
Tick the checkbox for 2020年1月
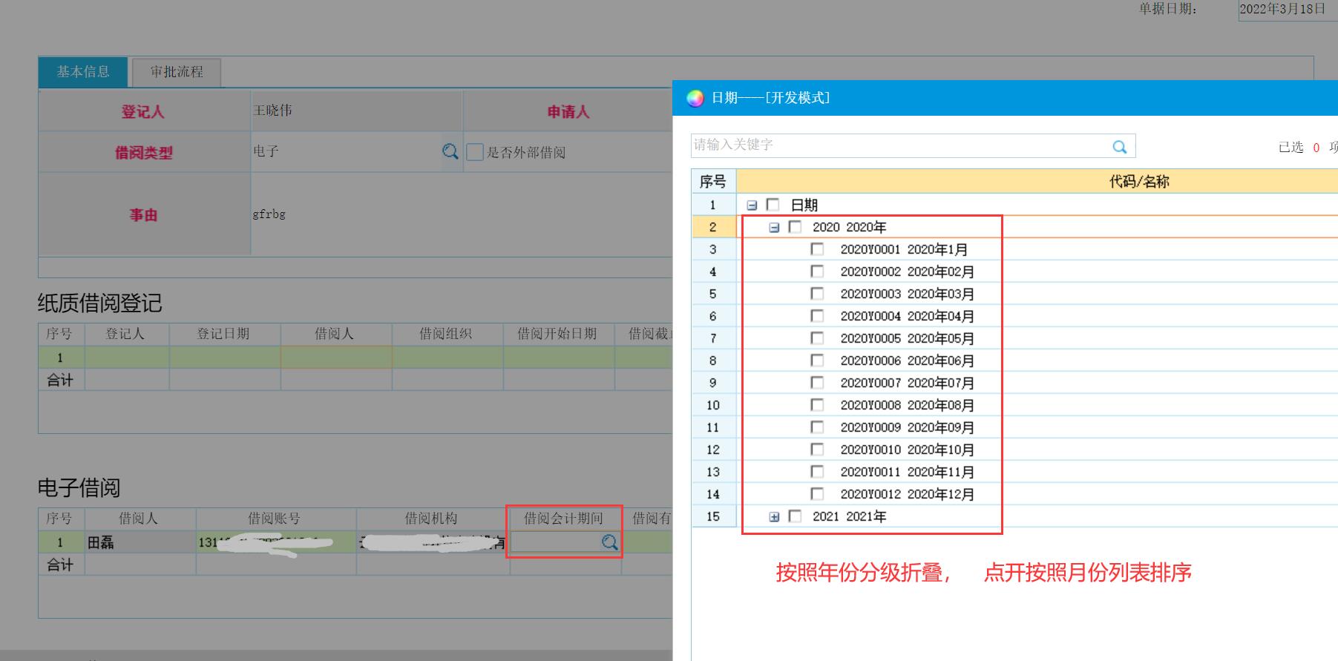[x=817, y=249]
